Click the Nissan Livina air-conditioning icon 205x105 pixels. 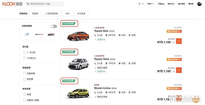coord(130,92)
